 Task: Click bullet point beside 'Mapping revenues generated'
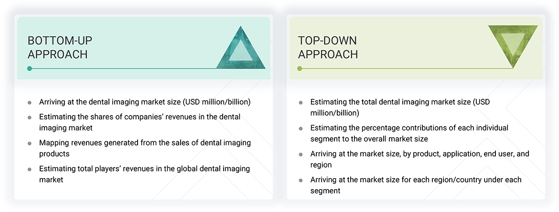click(x=30, y=143)
